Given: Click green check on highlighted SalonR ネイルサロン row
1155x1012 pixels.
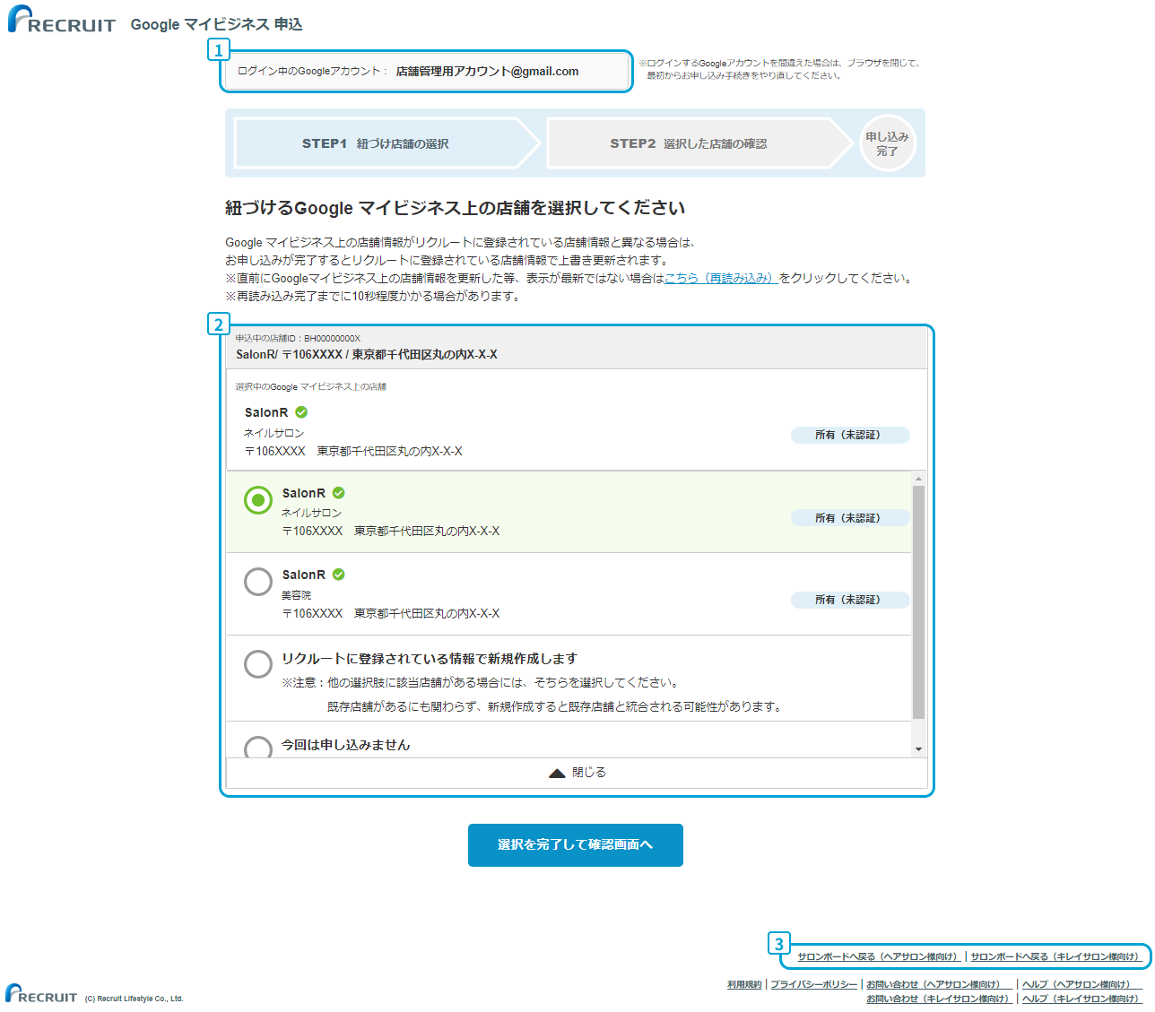Looking at the screenshot, I should point(338,493).
